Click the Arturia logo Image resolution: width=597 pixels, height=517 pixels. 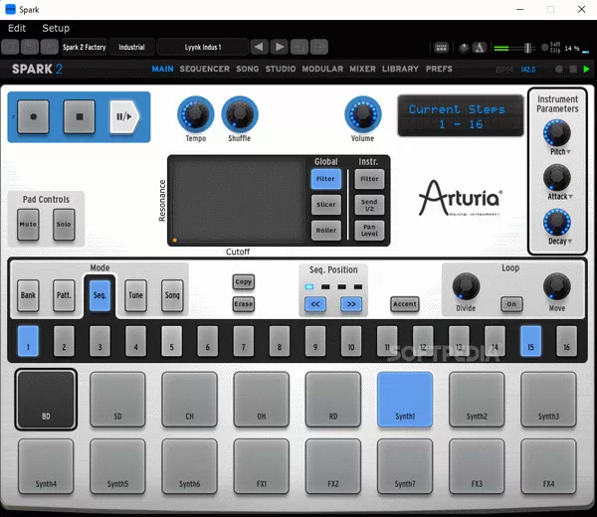pos(461,196)
